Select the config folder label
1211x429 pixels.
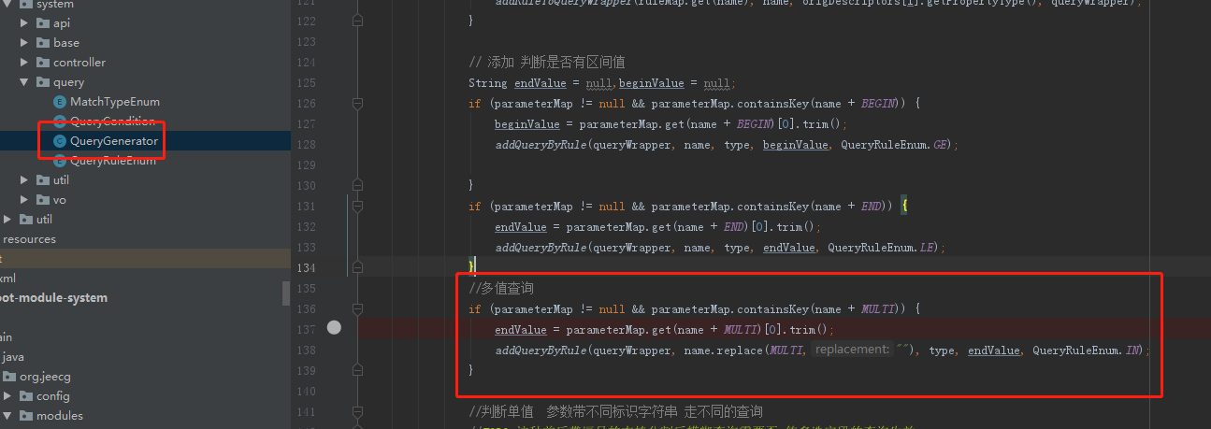pyautogui.click(x=53, y=396)
